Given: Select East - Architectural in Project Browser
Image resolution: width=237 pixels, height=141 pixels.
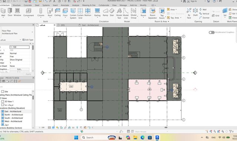Looking at the screenshot, I should [13, 111].
